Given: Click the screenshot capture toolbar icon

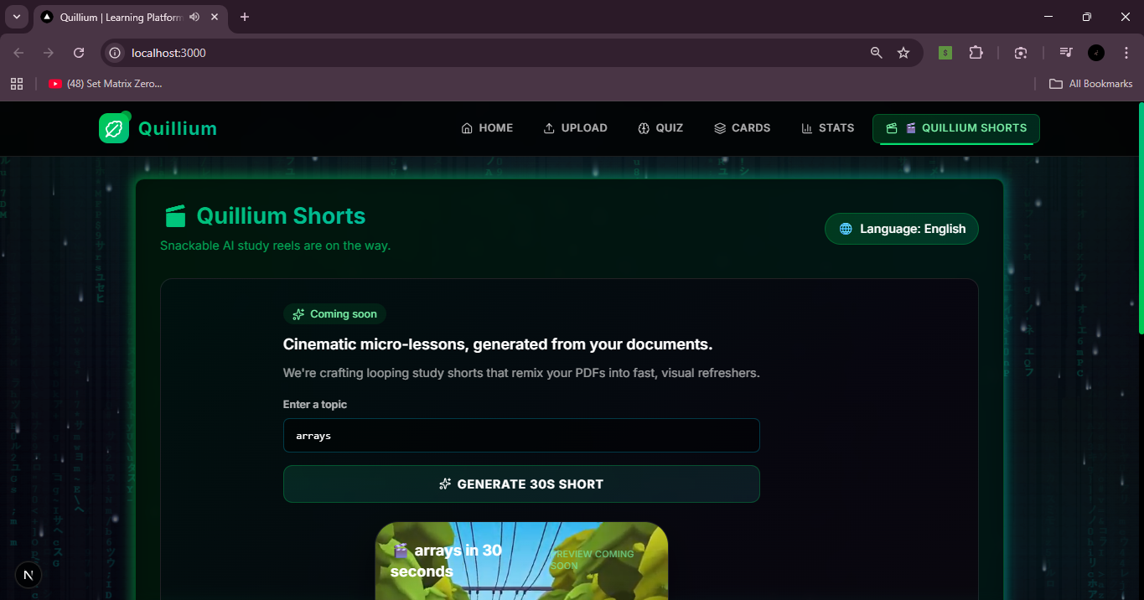Looking at the screenshot, I should click(x=1021, y=53).
